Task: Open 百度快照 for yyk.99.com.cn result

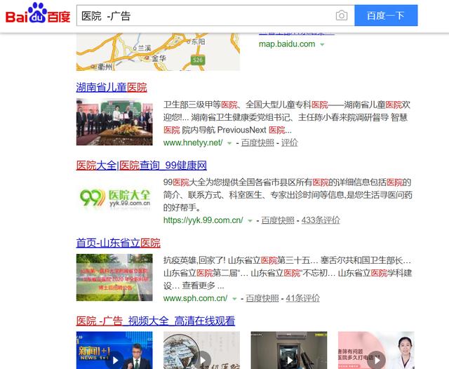Action: point(278,220)
